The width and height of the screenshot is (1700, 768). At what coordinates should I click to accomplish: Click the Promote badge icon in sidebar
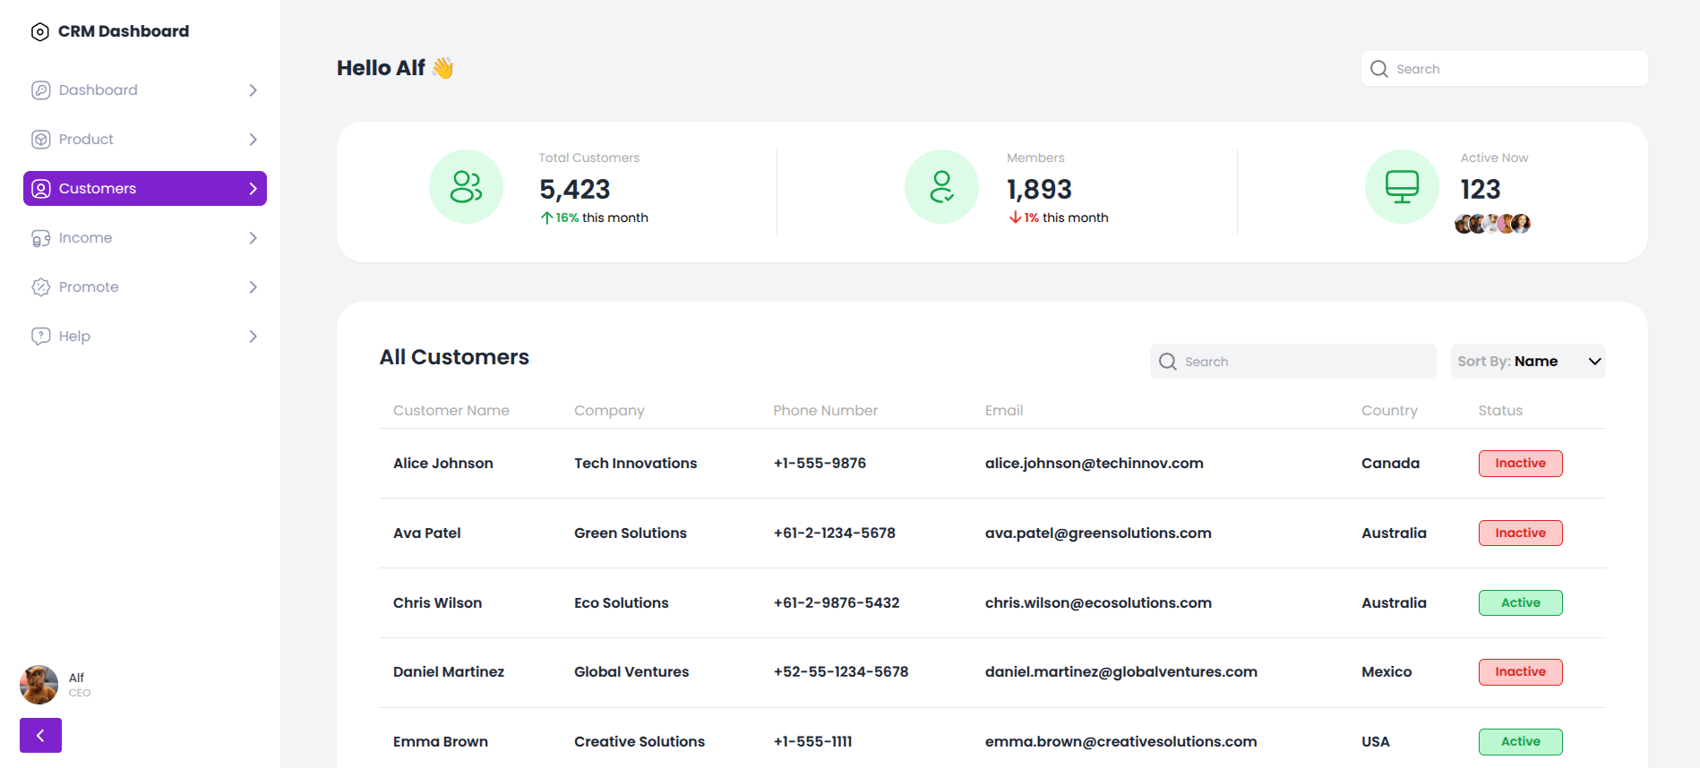point(41,287)
